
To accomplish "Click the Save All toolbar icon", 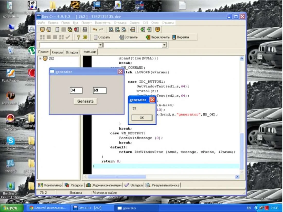I will pos(70,30).
